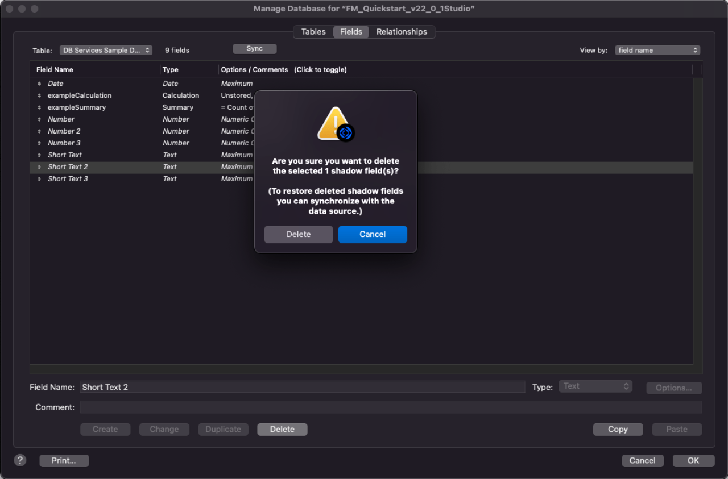The image size is (728, 479).
Task: Confirm deletion with the dialog's Delete button
Action: pyautogui.click(x=299, y=234)
